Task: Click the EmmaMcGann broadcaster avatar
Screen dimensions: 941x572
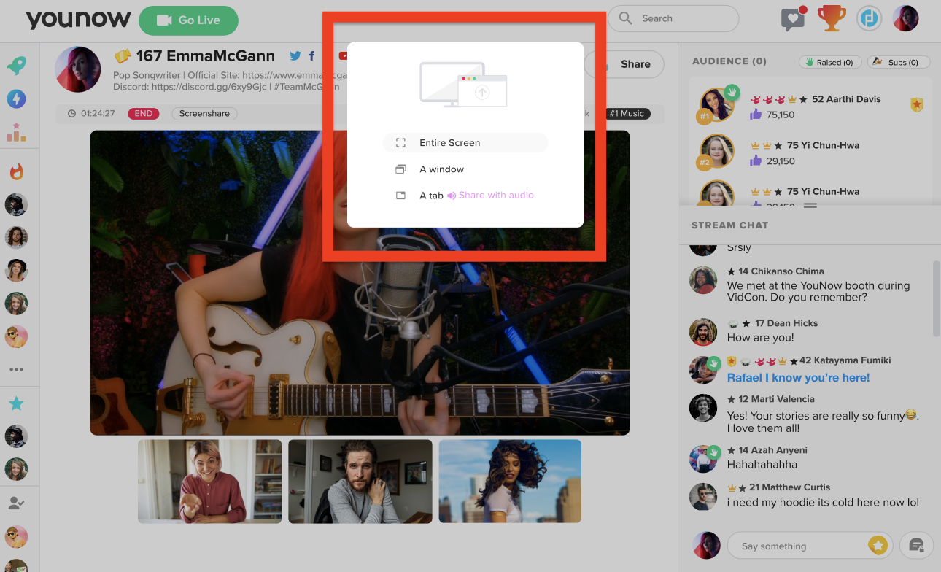Action: coord(78,69)
